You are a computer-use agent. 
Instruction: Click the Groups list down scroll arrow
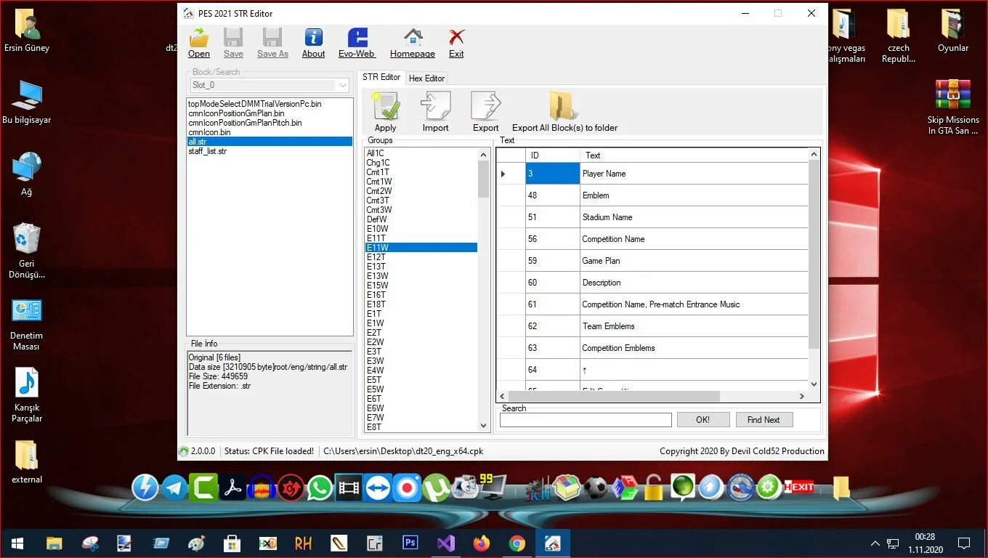(x=484, y=426)
